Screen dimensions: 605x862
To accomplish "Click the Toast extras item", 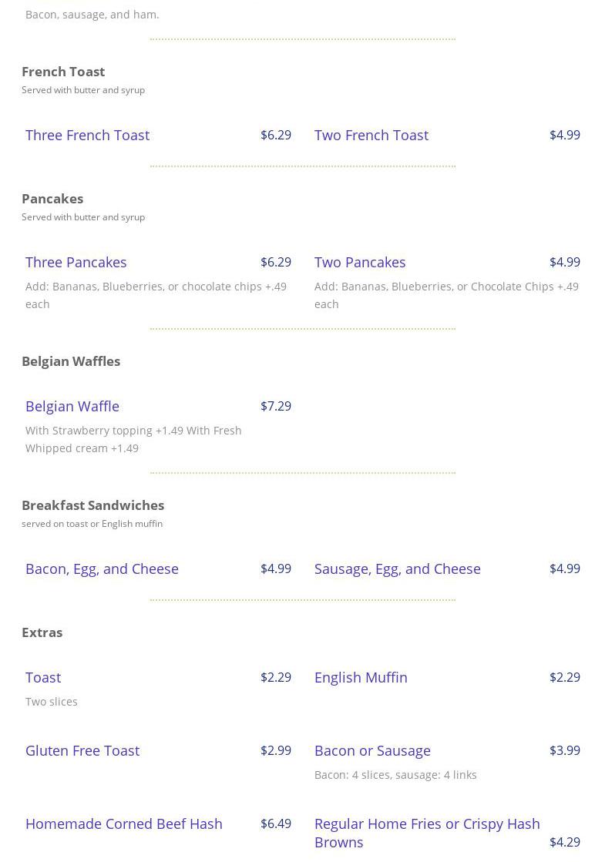I will click(x=43, y=677).
